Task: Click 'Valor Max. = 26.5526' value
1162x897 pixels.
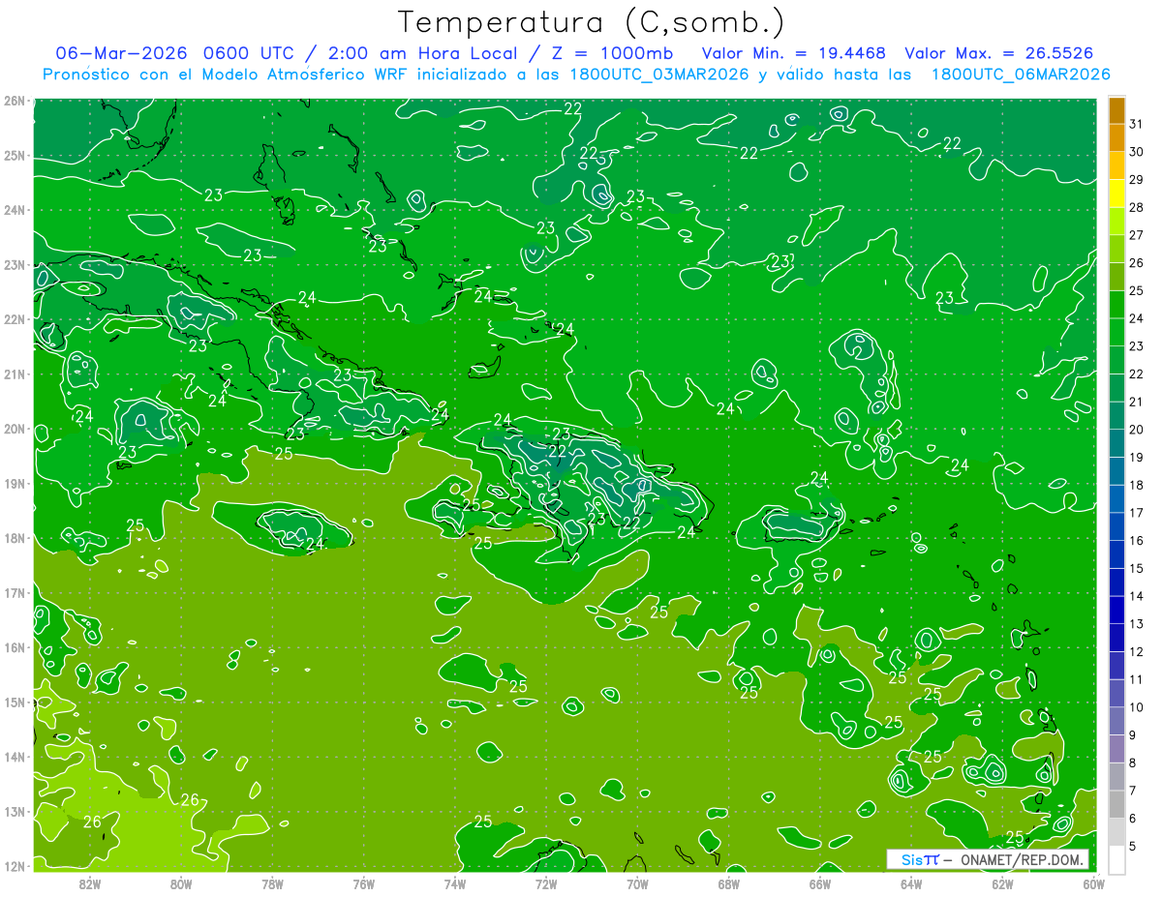Action: [x=1001, y=52]
